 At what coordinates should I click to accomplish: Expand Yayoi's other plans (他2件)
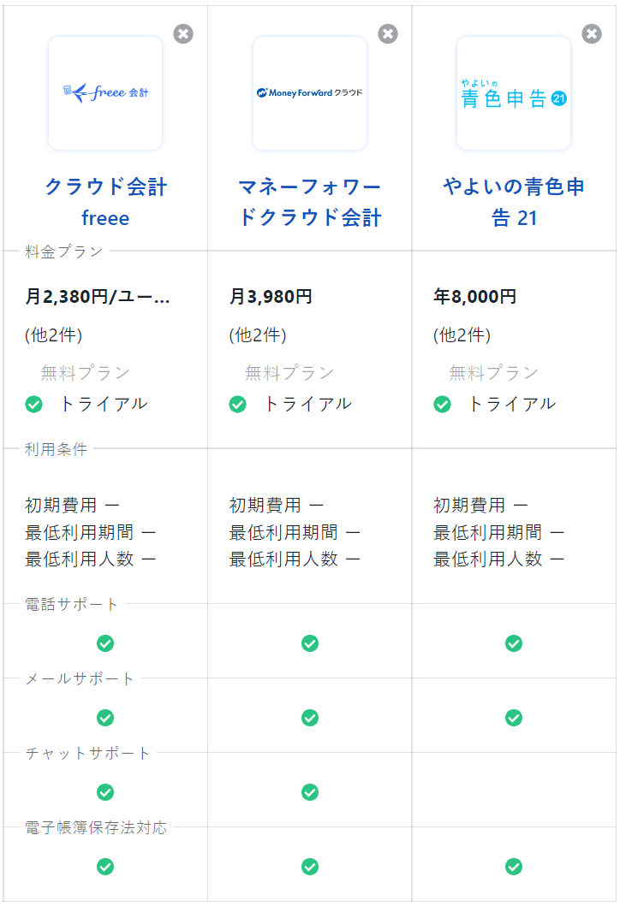click(x=462, y=335)
